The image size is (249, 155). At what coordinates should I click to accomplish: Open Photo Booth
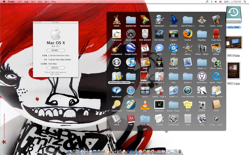(x=145, y=76)
